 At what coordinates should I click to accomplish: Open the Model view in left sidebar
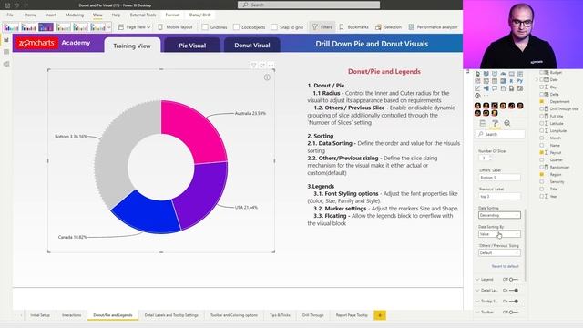6,64
